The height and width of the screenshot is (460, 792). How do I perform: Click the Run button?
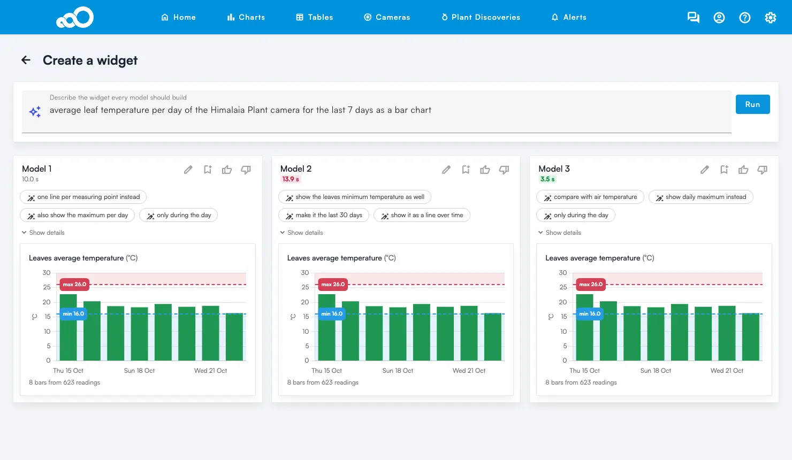coord(752,104)
